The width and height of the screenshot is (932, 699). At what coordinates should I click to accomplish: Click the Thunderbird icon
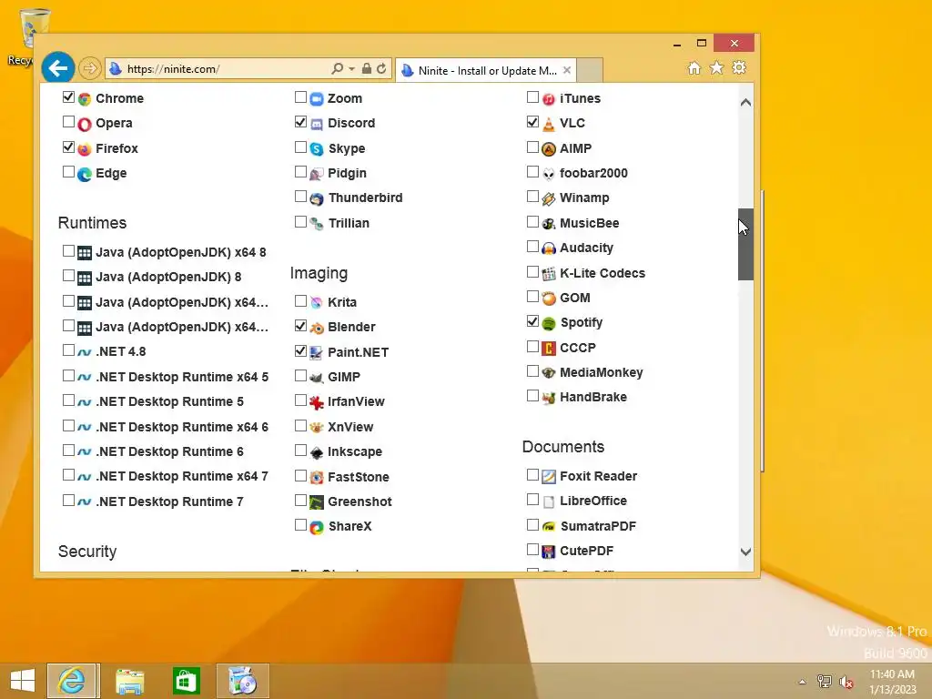(317, 198)
